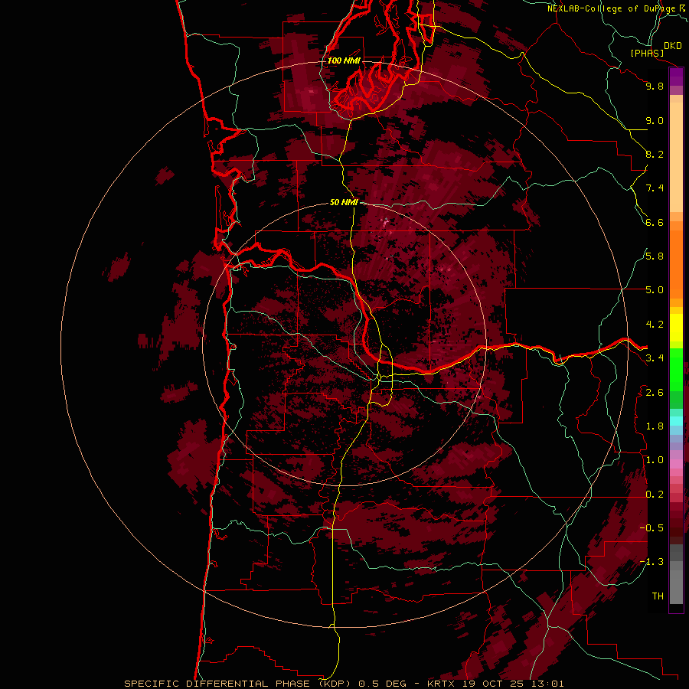Click the 9.8 value on the color scale
This screenshot has width=689, height=689.
pyautogui.click(x=655, y=86)
